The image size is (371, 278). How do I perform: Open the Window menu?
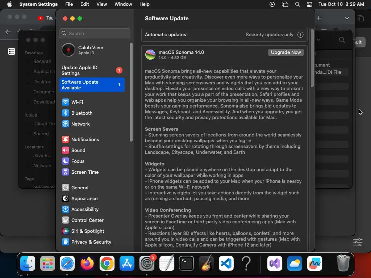click(x=123, y=4)
